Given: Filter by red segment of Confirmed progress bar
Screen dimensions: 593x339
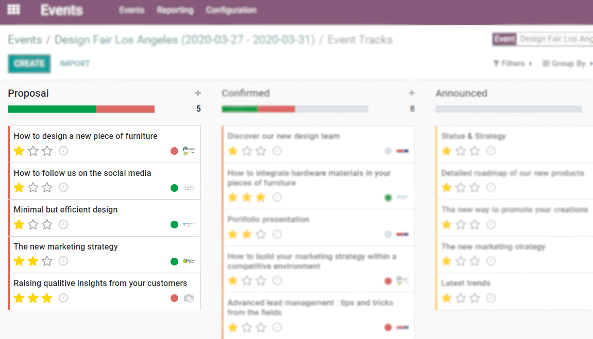Looking at the screenshot, I should click(x=277, y=109).
